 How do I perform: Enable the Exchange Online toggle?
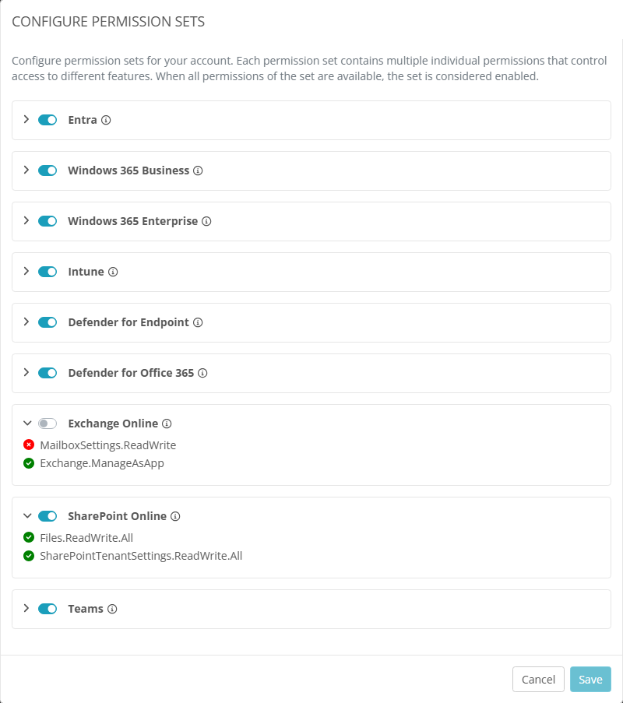[x=48, y=424]
